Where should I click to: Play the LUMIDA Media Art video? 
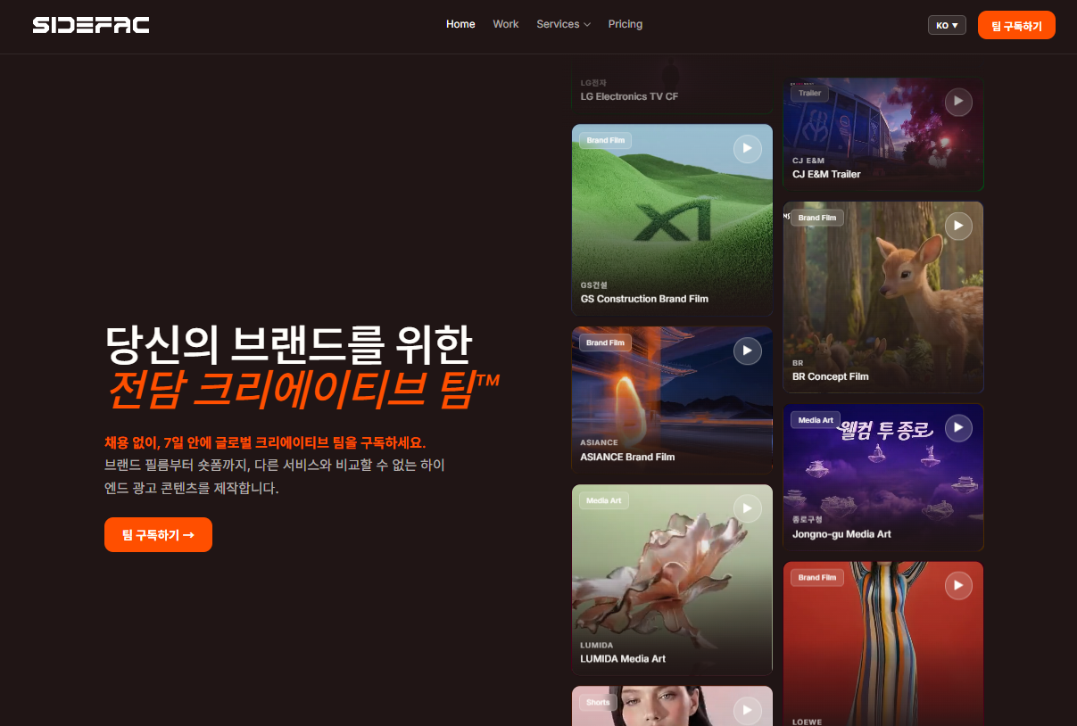748,509
